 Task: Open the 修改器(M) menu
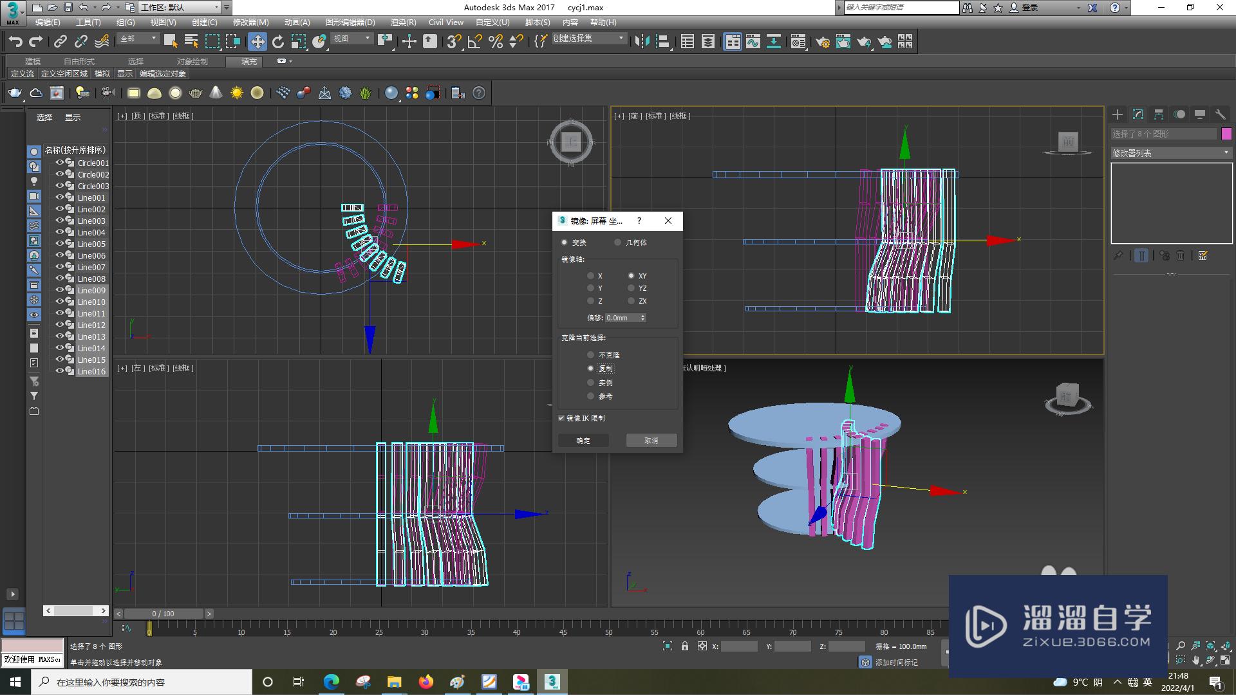click(250, 23)
